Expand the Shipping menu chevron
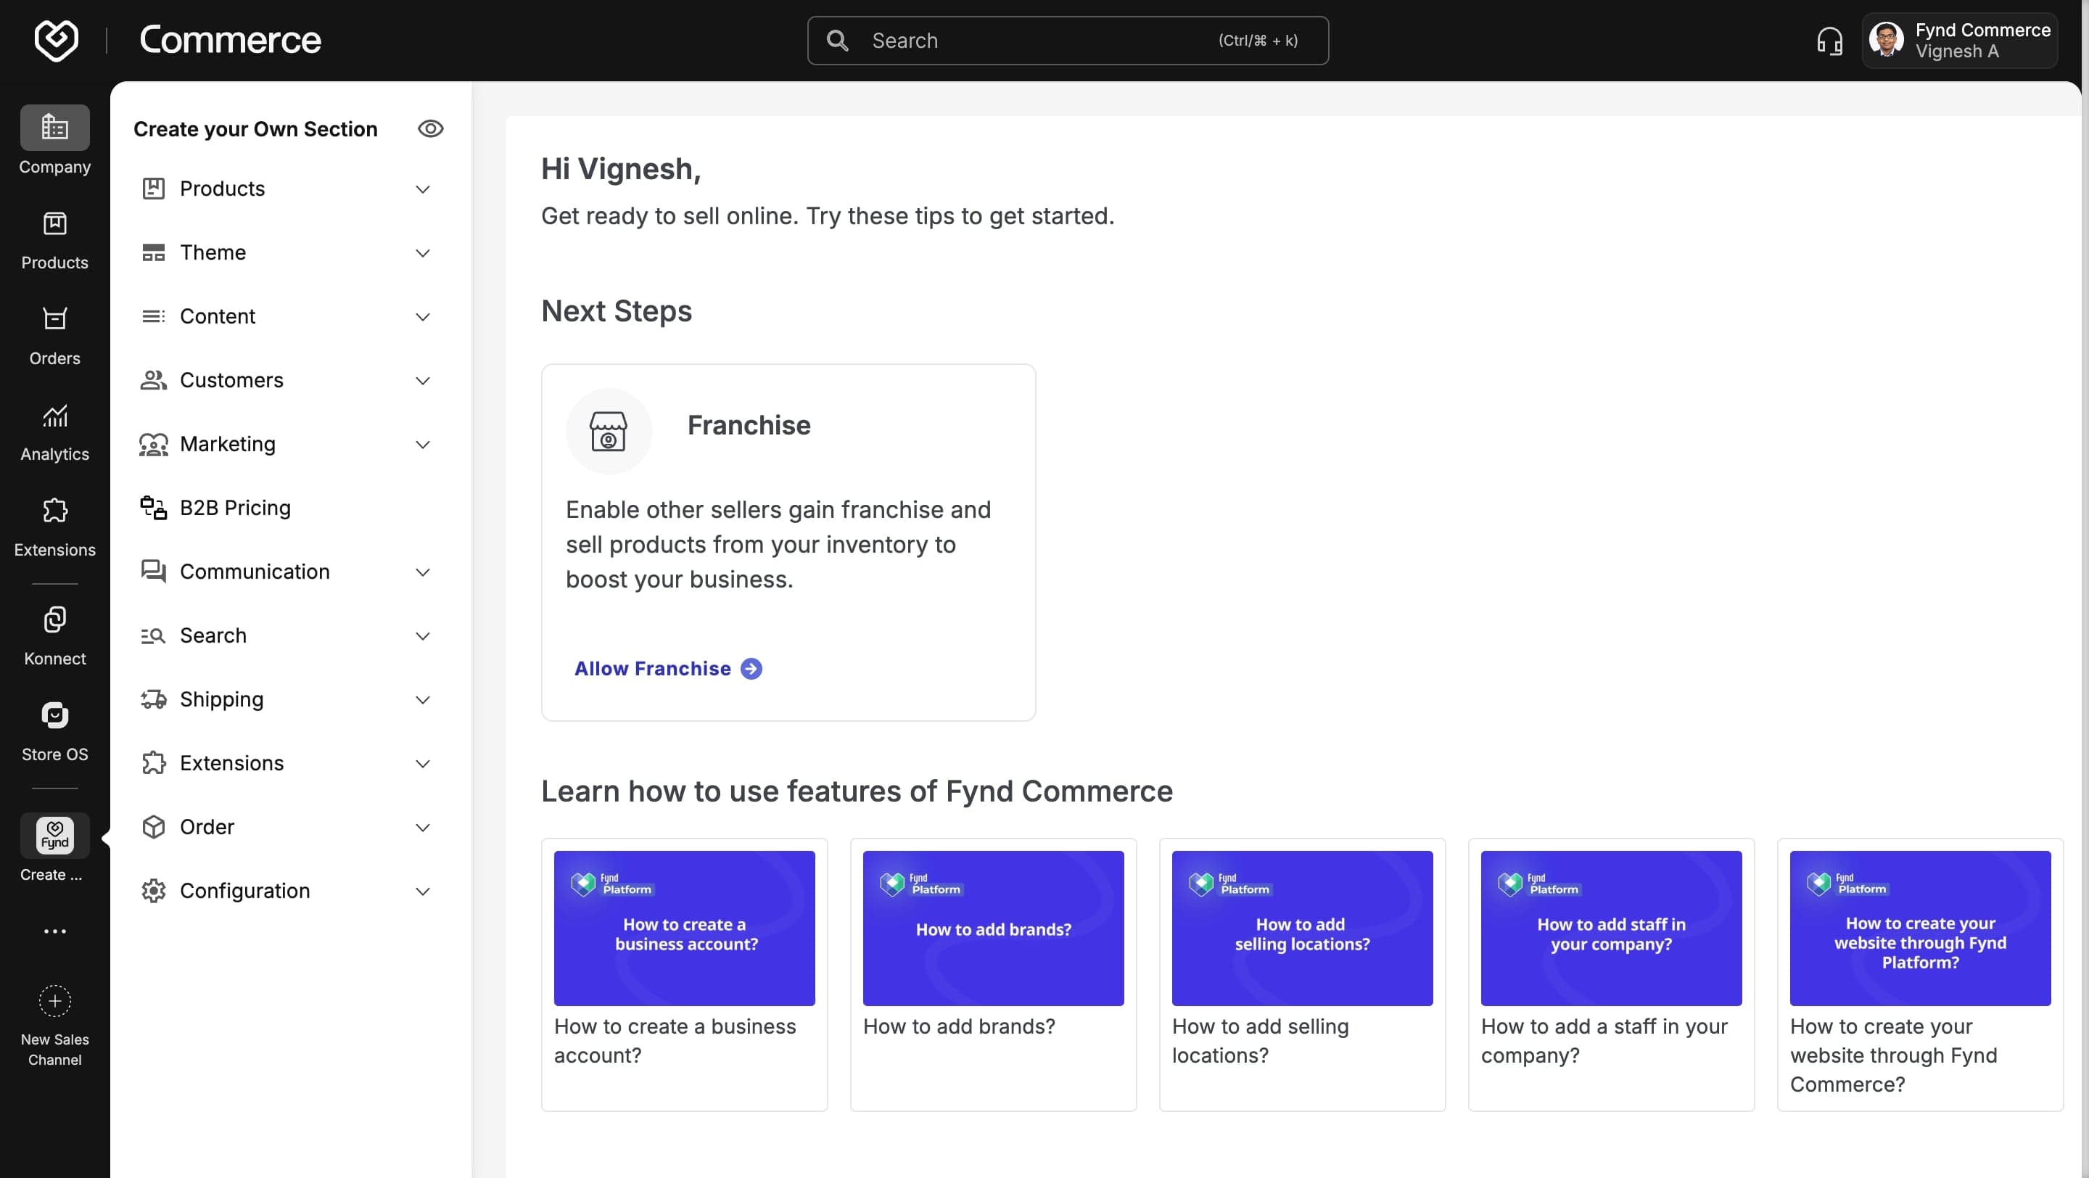2089x1178 pixels. click(422, 700)
